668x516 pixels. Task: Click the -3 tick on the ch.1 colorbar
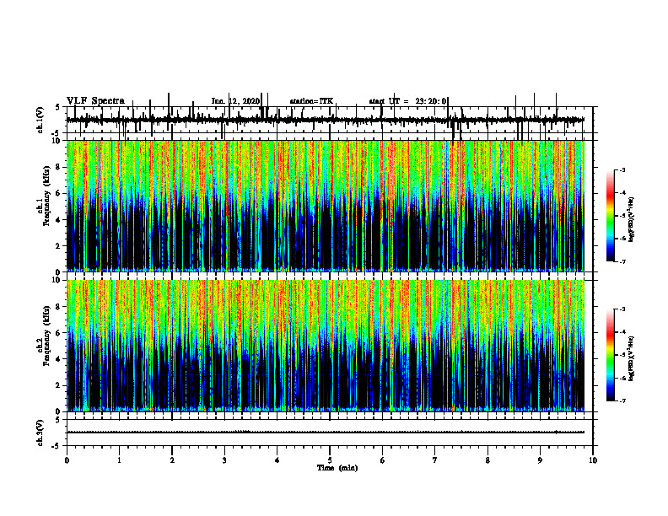point(622,169)
